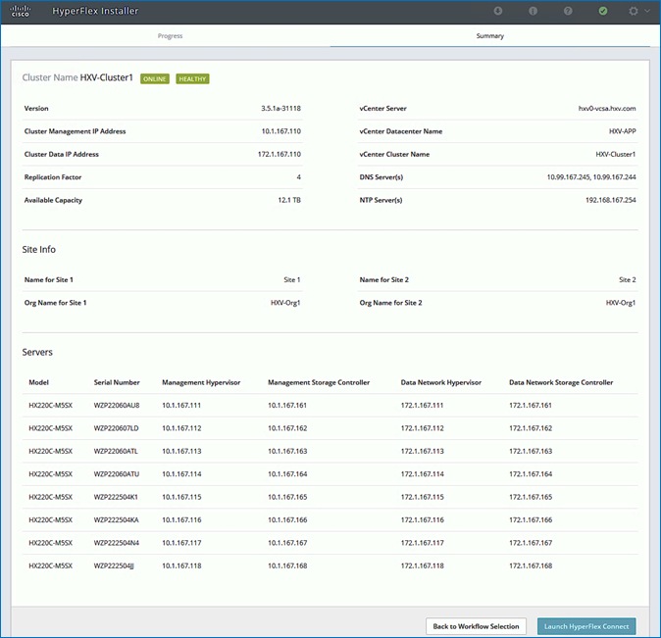
Task: Open the download icon in header
Action: coord(498,11)
